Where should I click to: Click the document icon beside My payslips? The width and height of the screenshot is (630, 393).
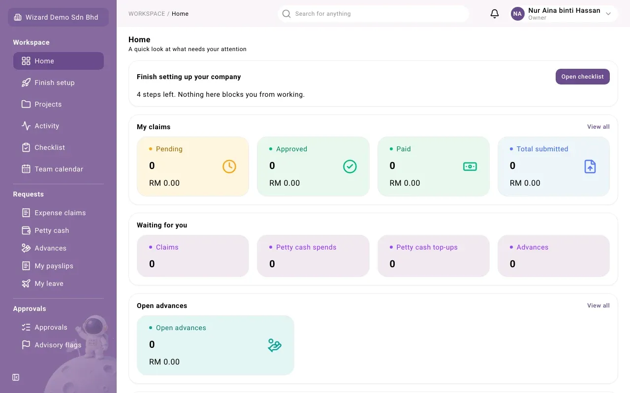[x=26, y=266]
